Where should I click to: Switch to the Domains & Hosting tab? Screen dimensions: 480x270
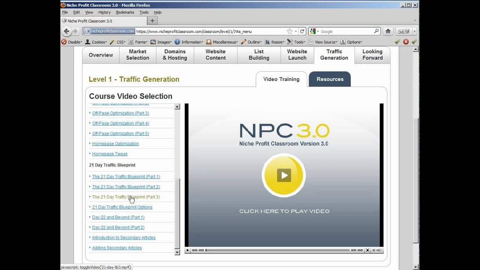pyautogui.click(x=175, y=55)
